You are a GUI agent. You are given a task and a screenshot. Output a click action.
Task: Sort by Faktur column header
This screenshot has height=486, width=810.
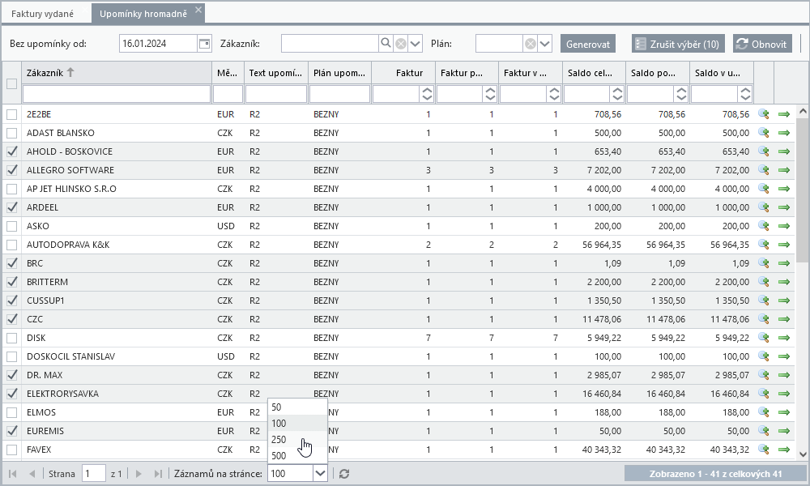tap(403, 73)
